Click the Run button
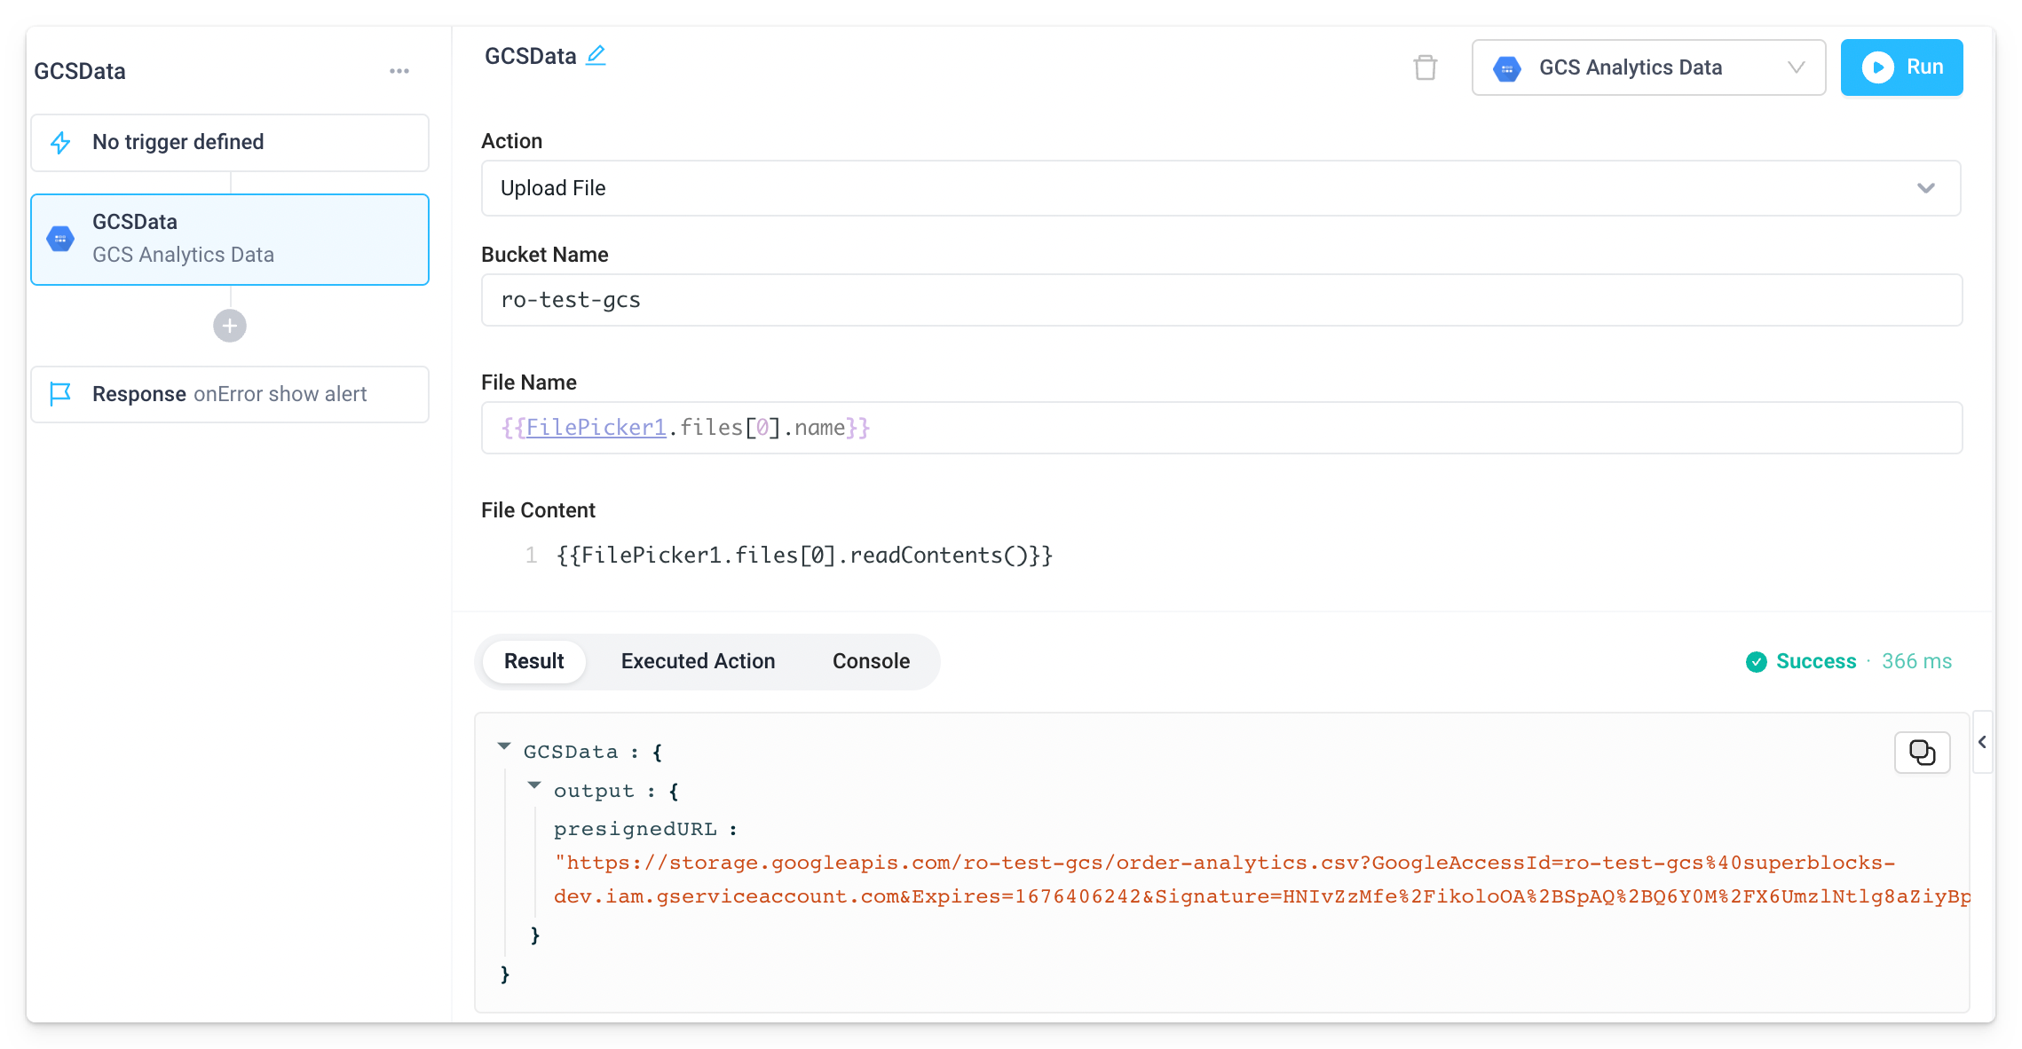The height and width of the screenshot is (1049, 2022). [1901, 67]
